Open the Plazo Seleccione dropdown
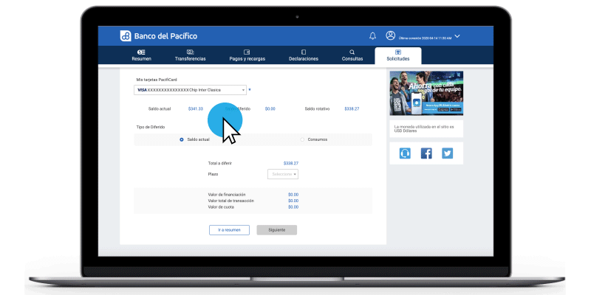Viewport: 591px width, 295px height. pyautogui.click(x=283, y=174)
